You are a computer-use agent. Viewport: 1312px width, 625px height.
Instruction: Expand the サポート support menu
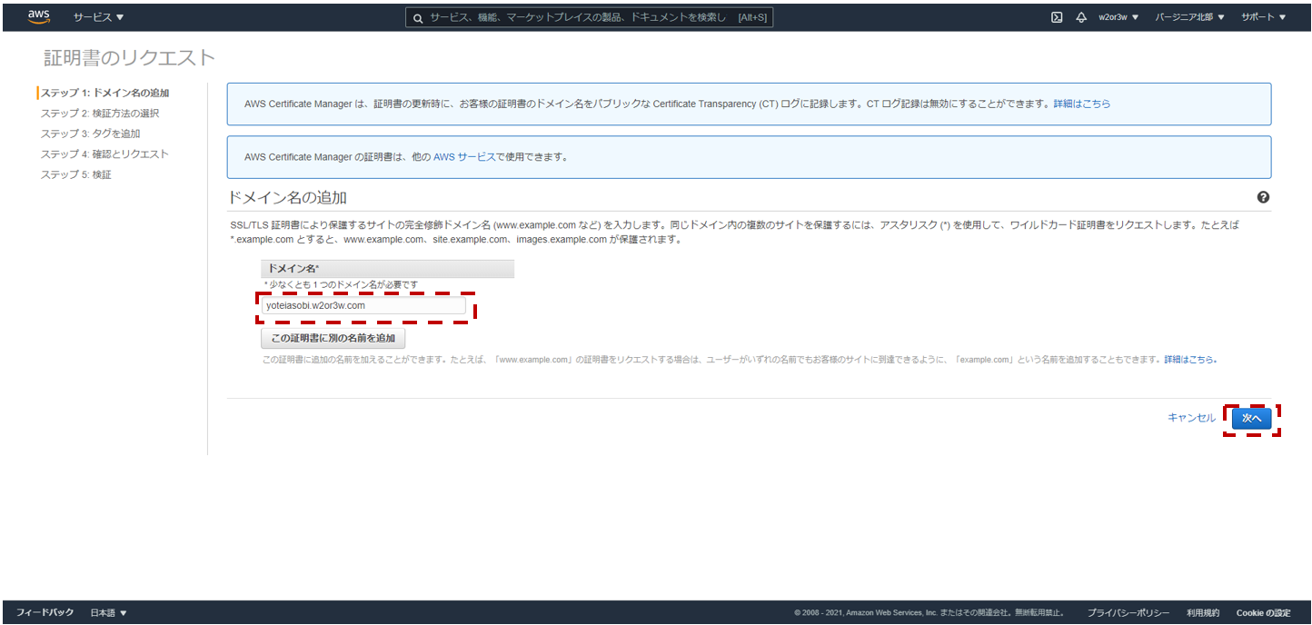tap(1263, 17)
